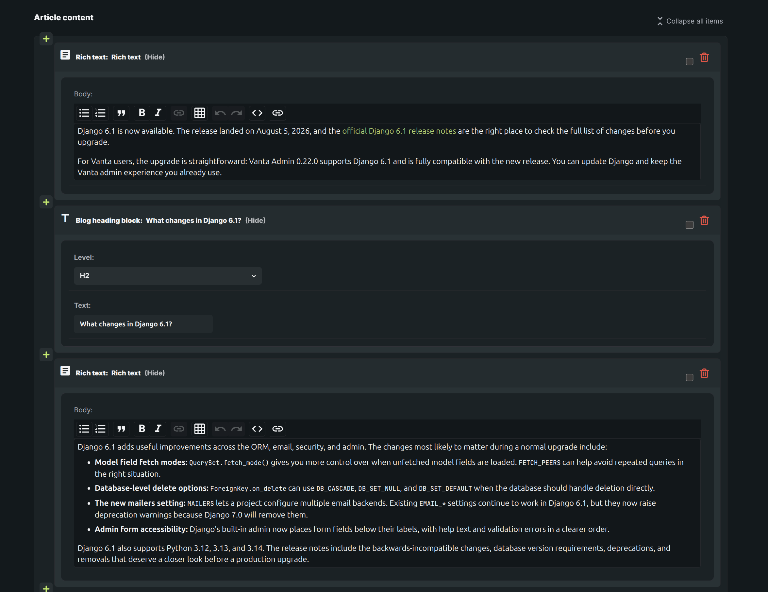
Task: Click the 'Level:' field label
Action: pyautogui.click(x=84, y=257)
